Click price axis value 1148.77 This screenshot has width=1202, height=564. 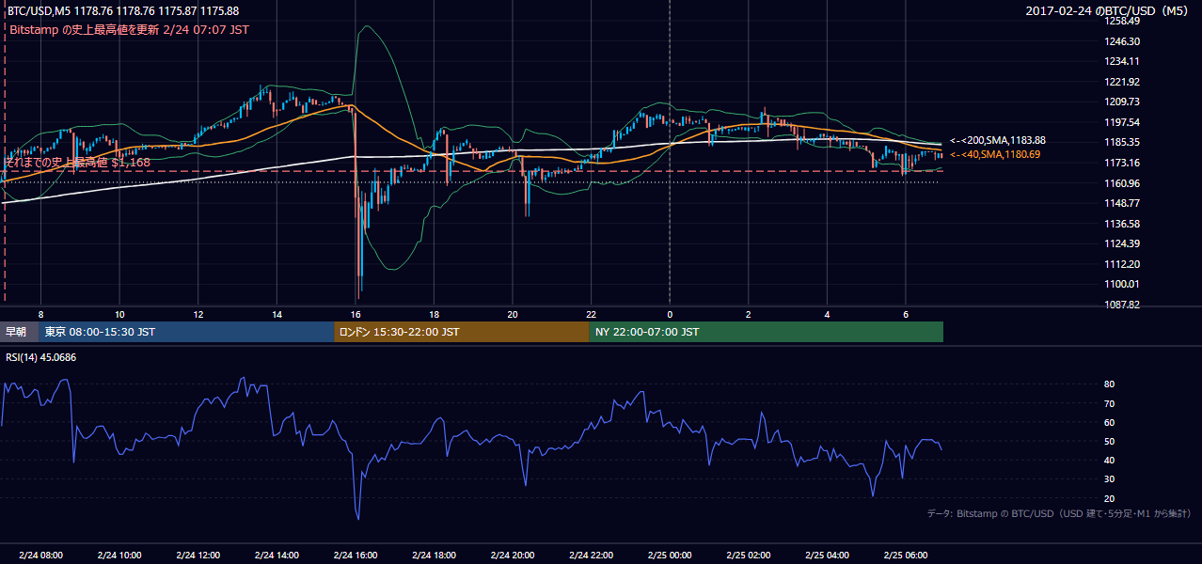pos(1122,203)
